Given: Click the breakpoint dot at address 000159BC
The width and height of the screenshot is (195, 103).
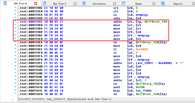Looking at the screenshot, I should pyautogui.click(x=15, y=7).
